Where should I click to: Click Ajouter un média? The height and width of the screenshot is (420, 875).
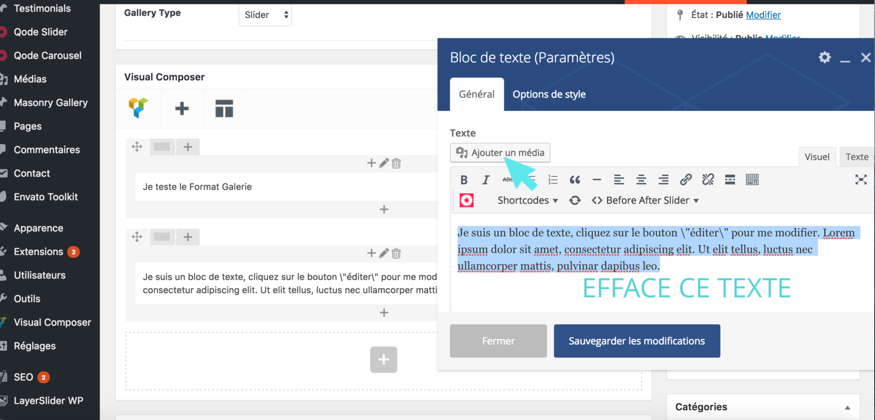click(x=500, y=153)
